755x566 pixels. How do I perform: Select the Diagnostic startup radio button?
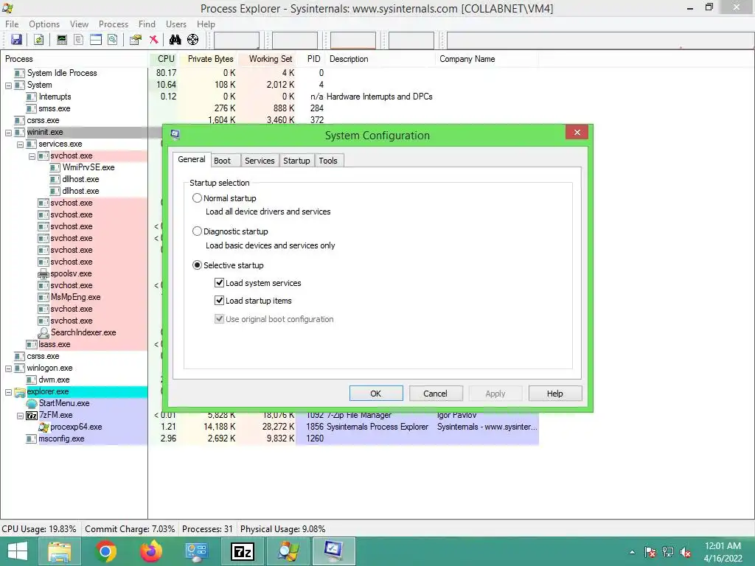coord(197,231)
